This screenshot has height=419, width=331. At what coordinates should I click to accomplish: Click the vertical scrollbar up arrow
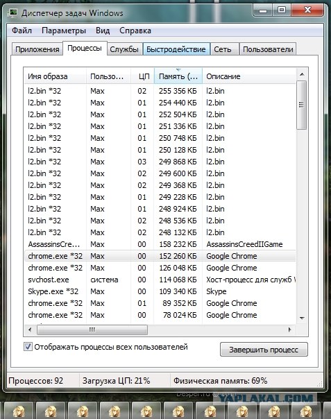coord(302,74)
